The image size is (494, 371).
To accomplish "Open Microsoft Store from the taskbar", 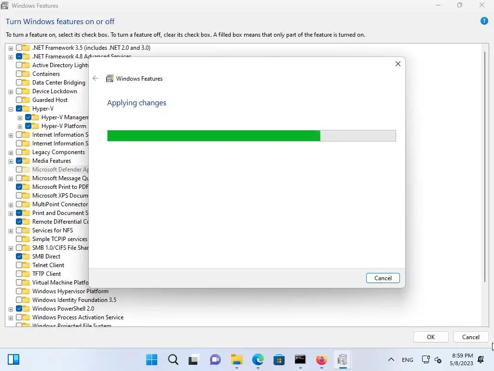I will pos(279,359).
